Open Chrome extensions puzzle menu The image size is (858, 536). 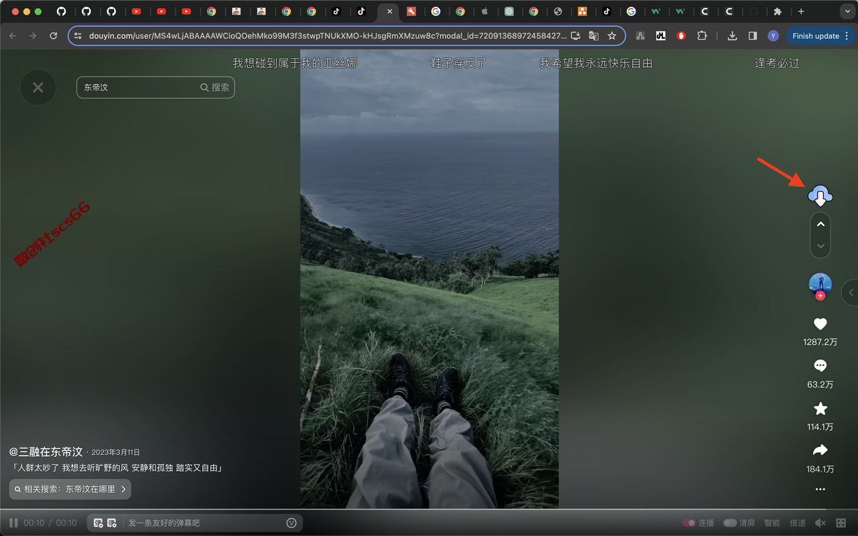(702, 36)
